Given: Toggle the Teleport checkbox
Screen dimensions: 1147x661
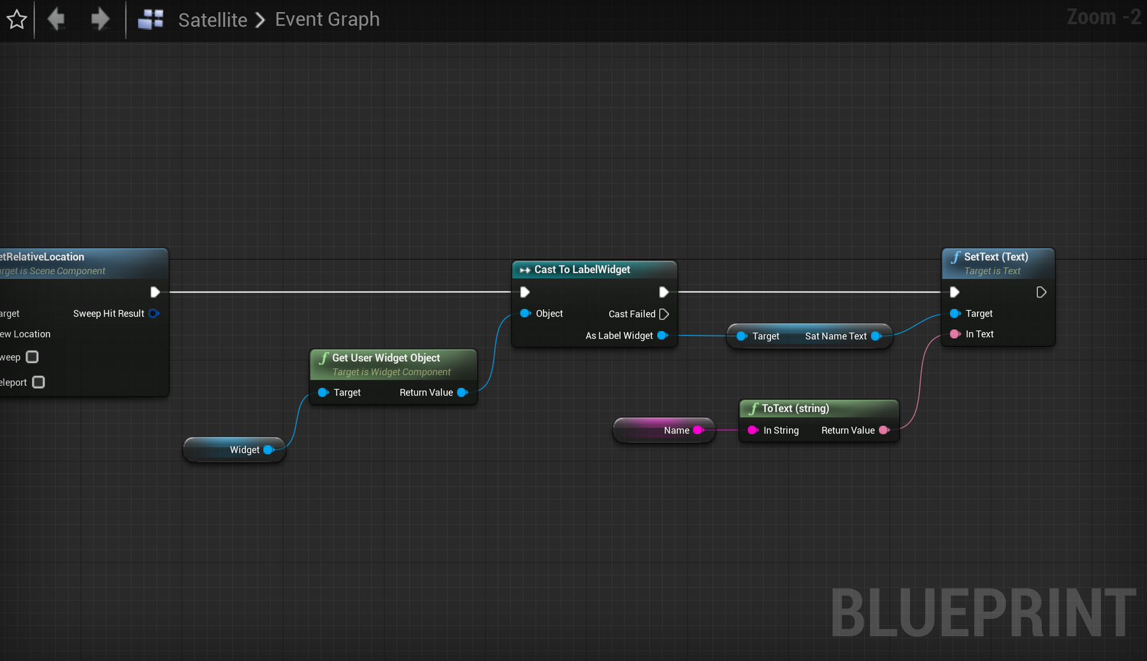Looking at the screenshot, I should pos(39,382).
